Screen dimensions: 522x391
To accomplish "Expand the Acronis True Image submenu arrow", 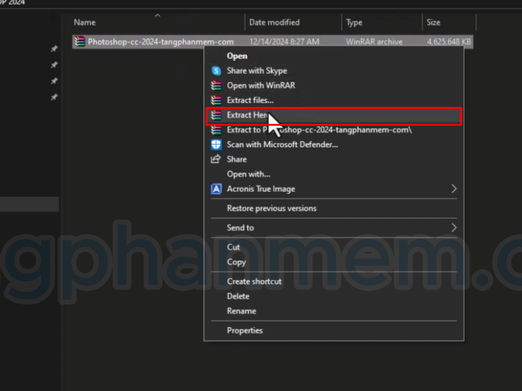I will pos(454,189).
